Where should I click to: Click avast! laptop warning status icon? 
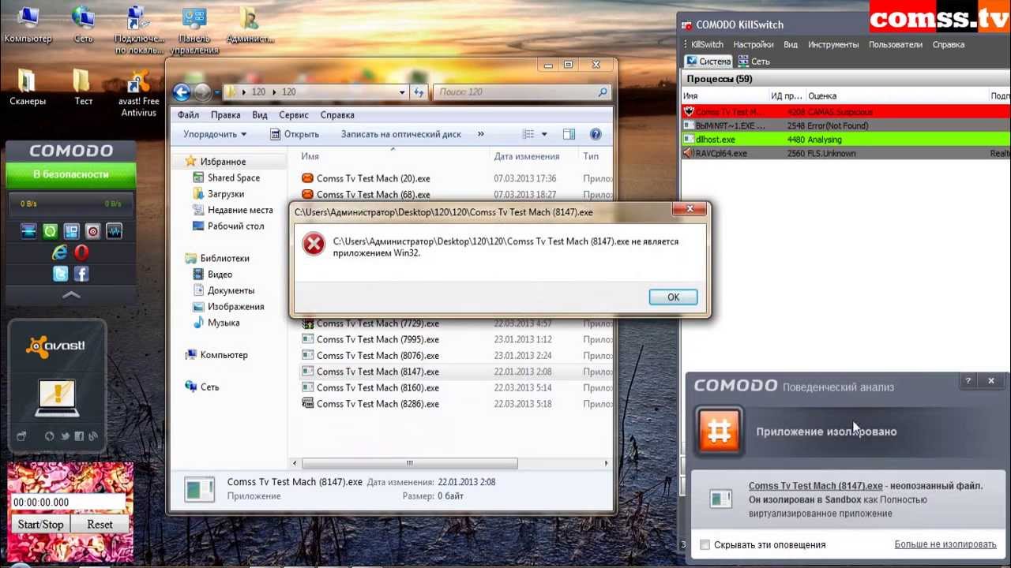(57, 398)
